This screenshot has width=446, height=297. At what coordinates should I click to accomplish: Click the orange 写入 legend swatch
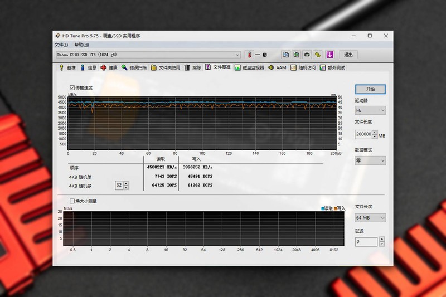click(336, 208)
